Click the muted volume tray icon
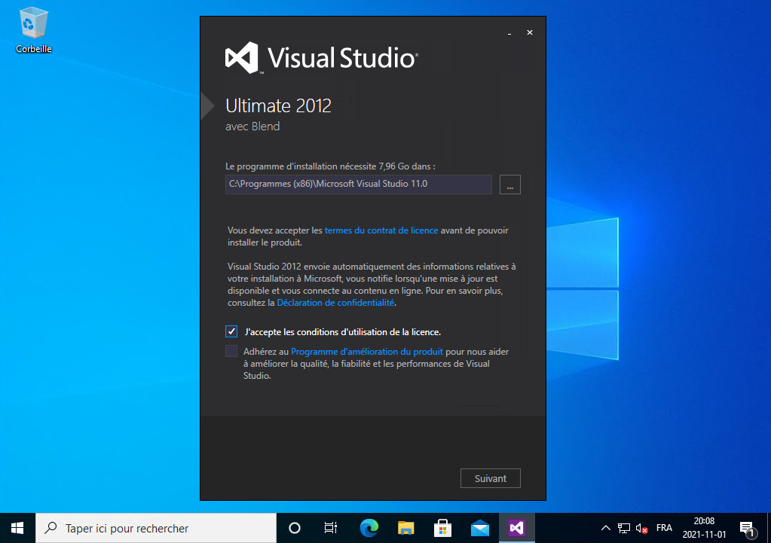The width and height of the screenshot is (771, 543). click(x=642, y=528)
